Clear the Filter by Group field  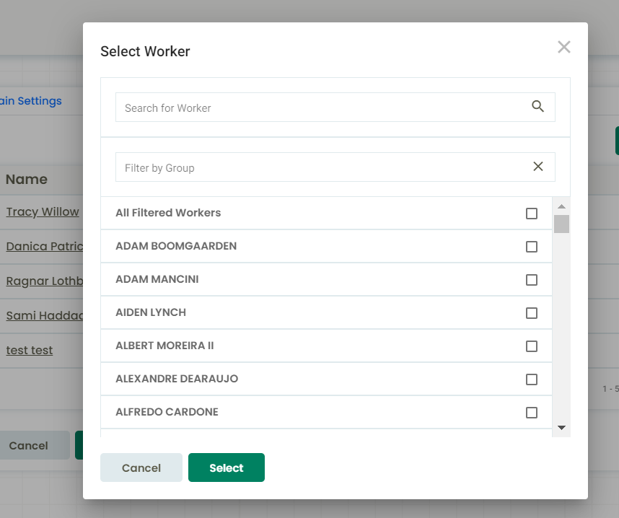538,167
